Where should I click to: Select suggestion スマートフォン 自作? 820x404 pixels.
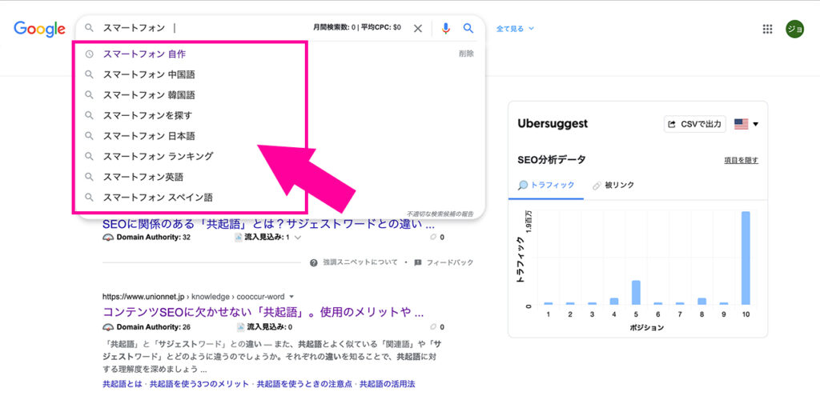pyautogui.click(x=144, y=54)
